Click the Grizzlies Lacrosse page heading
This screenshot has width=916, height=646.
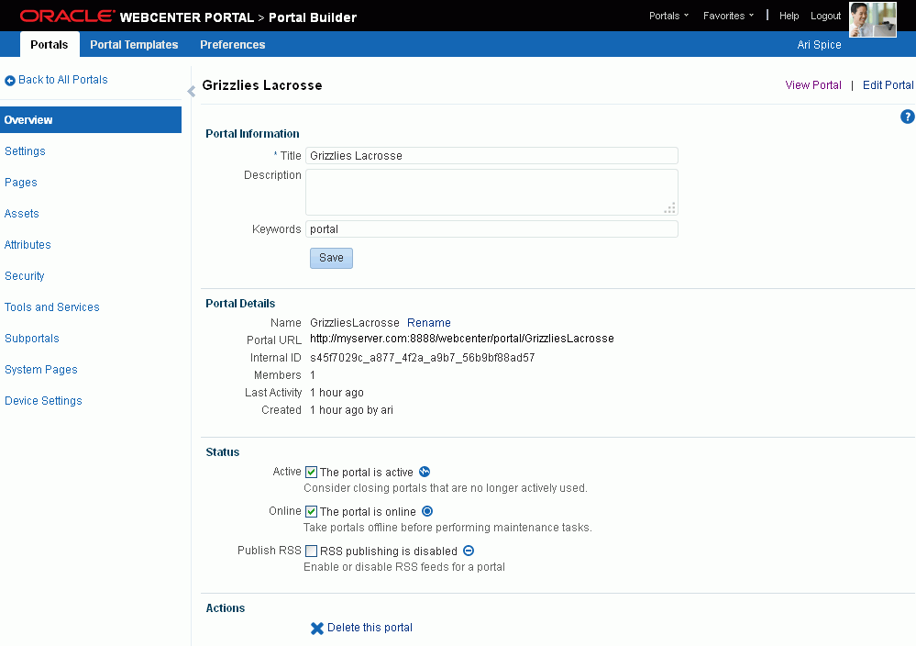261,85
